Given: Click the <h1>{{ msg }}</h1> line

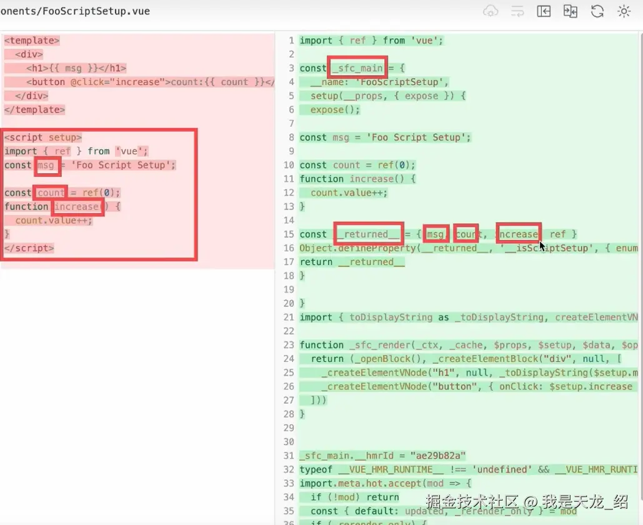Looking at the screenshot, I should [76, 68].
